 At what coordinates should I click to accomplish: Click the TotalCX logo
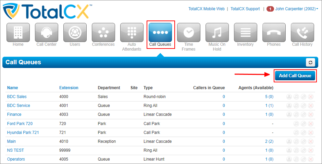pos(47,11)
